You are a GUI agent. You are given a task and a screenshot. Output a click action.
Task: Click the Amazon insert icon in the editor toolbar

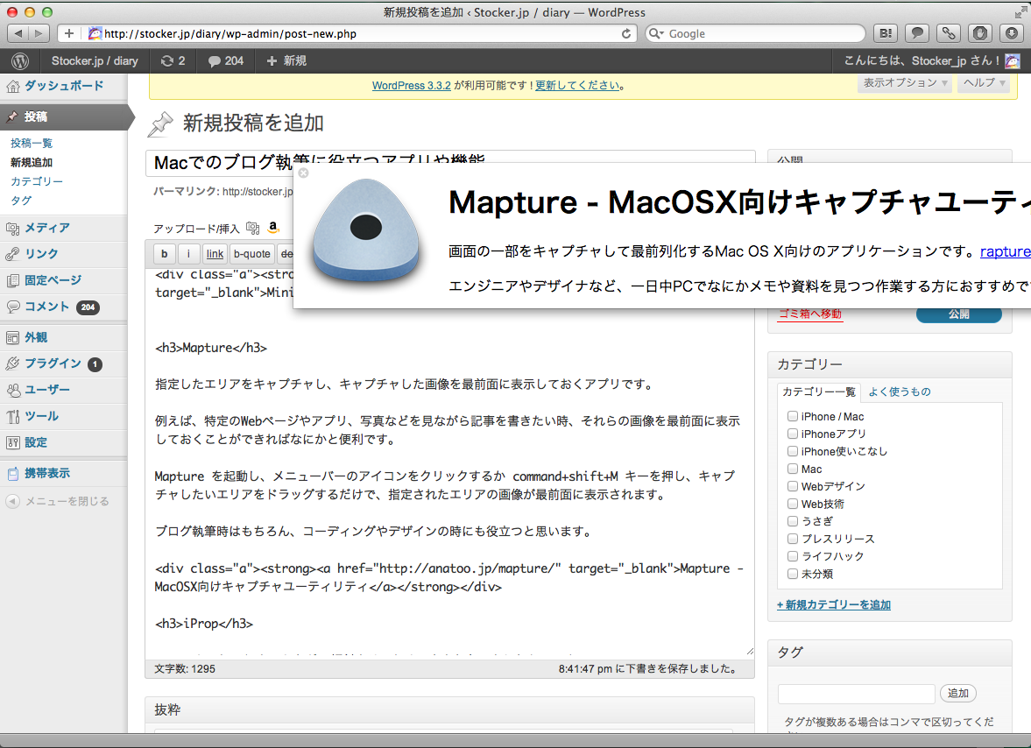pos(272,227)
